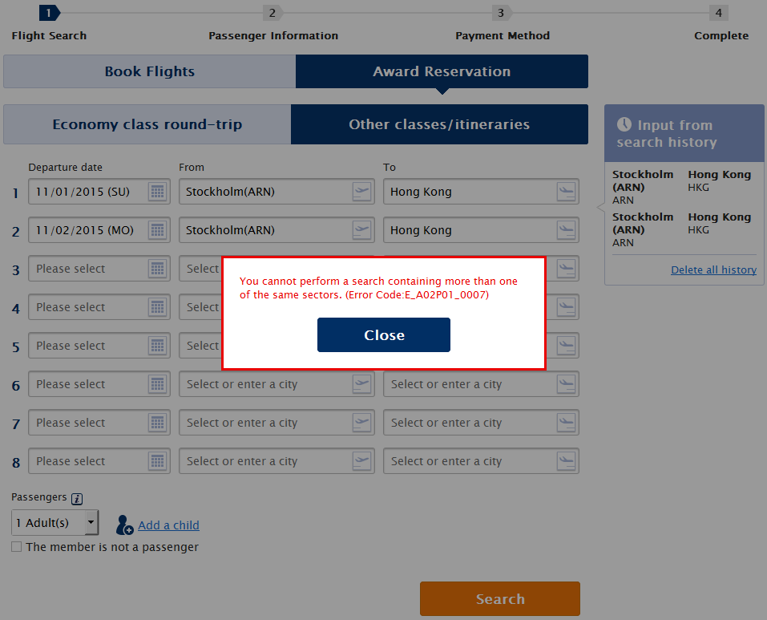The width and height of the screenshot is (767, 620).
Task: Click Delete all history link
Action: 713,270
